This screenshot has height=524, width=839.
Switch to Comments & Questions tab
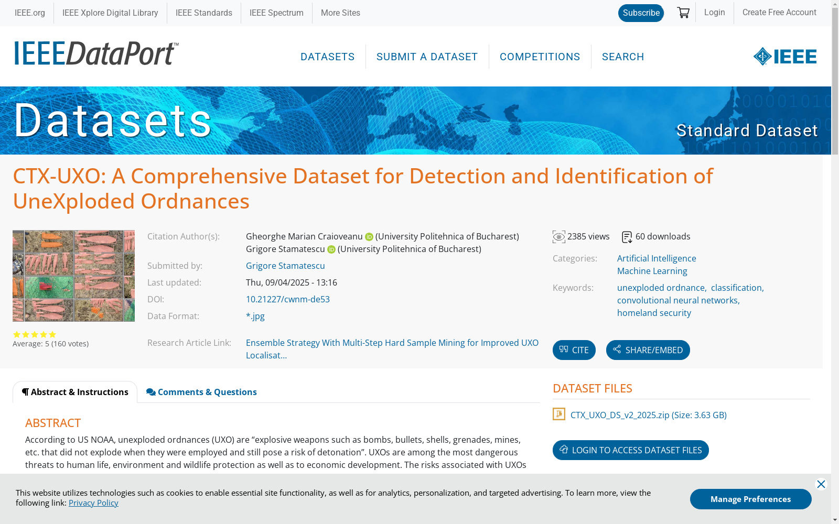click(201, 392)
